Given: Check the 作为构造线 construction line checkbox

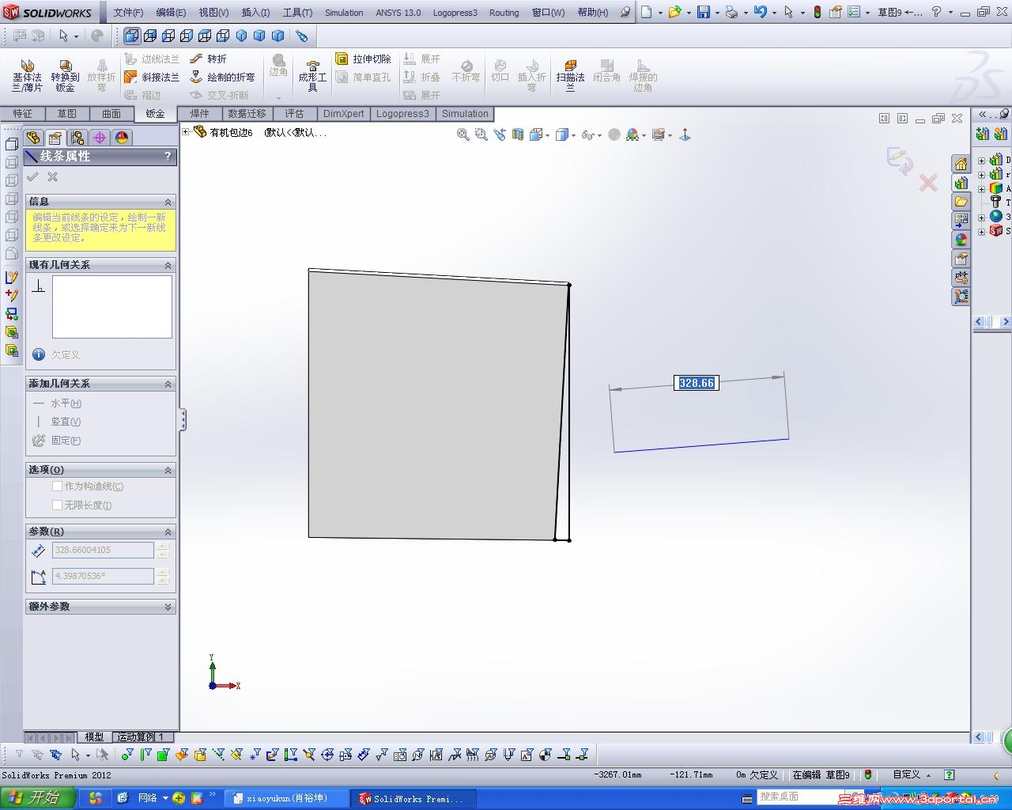Looking at the screenshot, I should 57,486.
